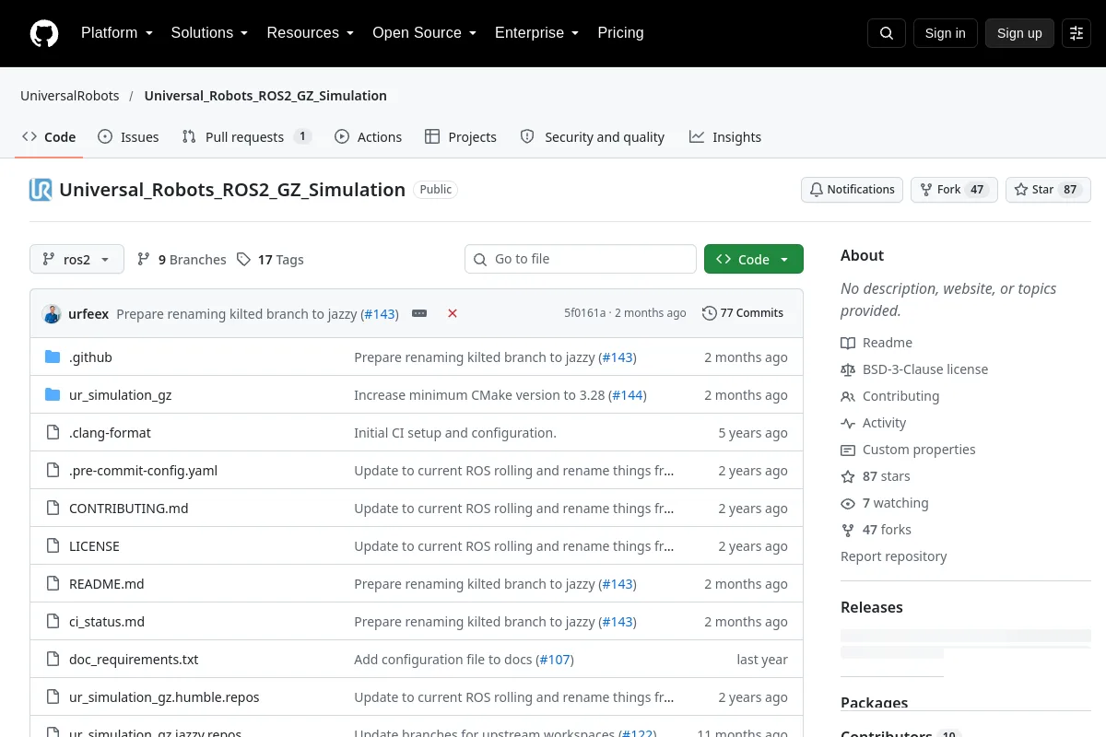1106x737 pixels.
Task: Click the commit history clock icon
Action: coord(709,313)
